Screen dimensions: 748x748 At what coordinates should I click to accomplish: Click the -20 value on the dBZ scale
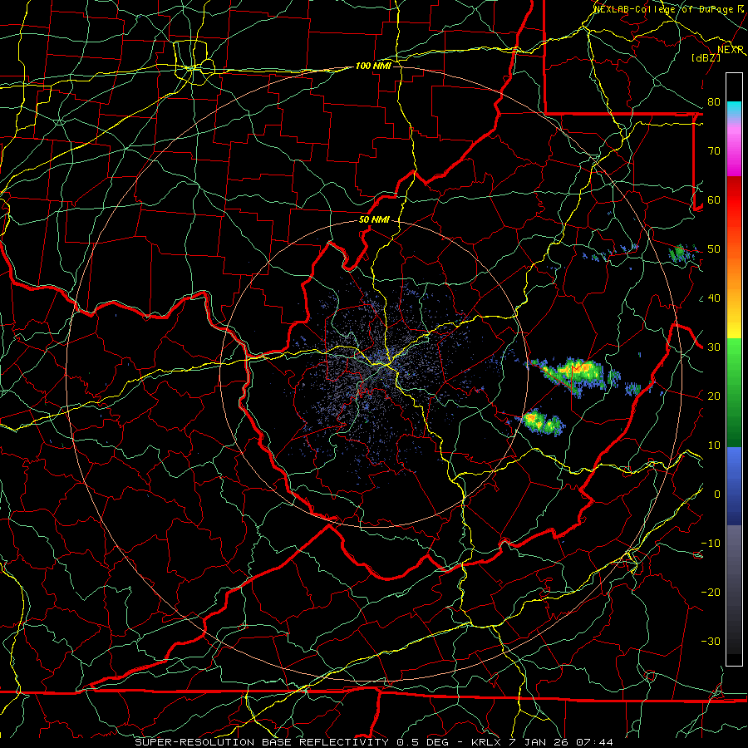coord(711,593)
